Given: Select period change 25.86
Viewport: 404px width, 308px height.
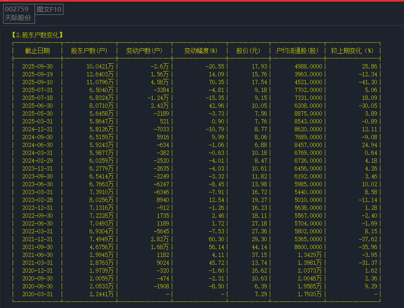Looking at the screenshot, I should pyautogui.click(x=369, y=66).
